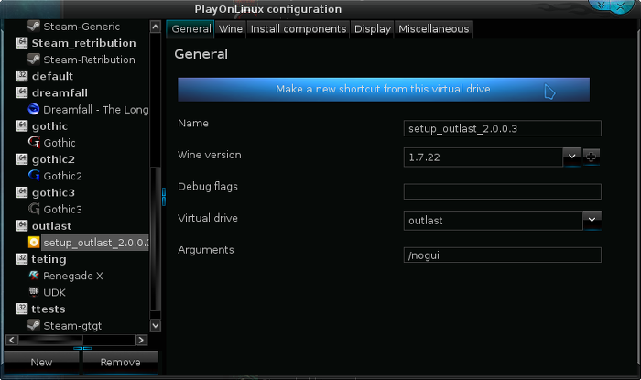Image resolution: width=641 pixels, height=380 pixels.
Task: Click the list's scroll left arrow
Action: click(x=11, y=340)
